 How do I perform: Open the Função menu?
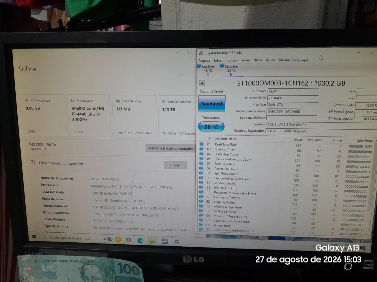[x=232, y=60]
